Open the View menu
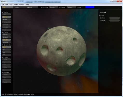Image resolution: width=123 pixels, height=97 pixels. [11, 5]
